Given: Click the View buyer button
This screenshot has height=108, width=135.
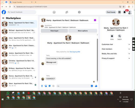Looking at the screenshot, I should 54,31.
